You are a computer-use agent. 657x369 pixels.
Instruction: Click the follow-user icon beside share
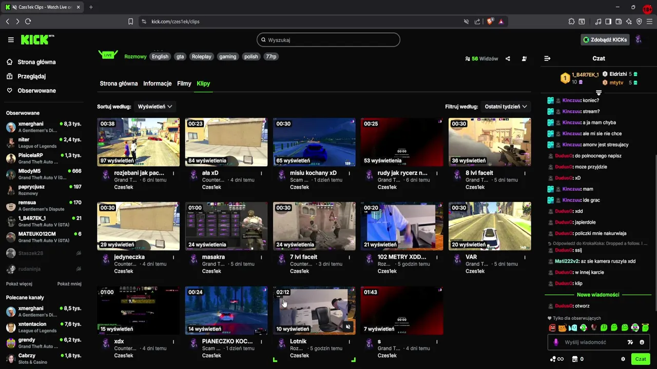tap(524, 58)
